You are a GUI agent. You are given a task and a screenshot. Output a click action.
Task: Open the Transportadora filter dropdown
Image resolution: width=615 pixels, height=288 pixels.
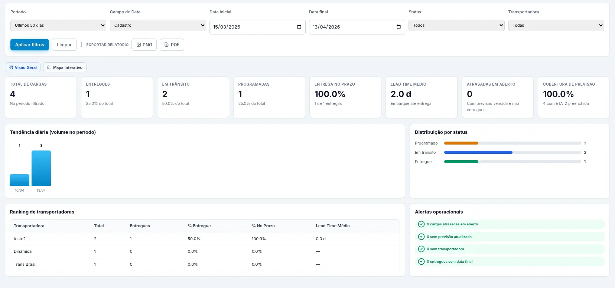[x=556, y=26]
